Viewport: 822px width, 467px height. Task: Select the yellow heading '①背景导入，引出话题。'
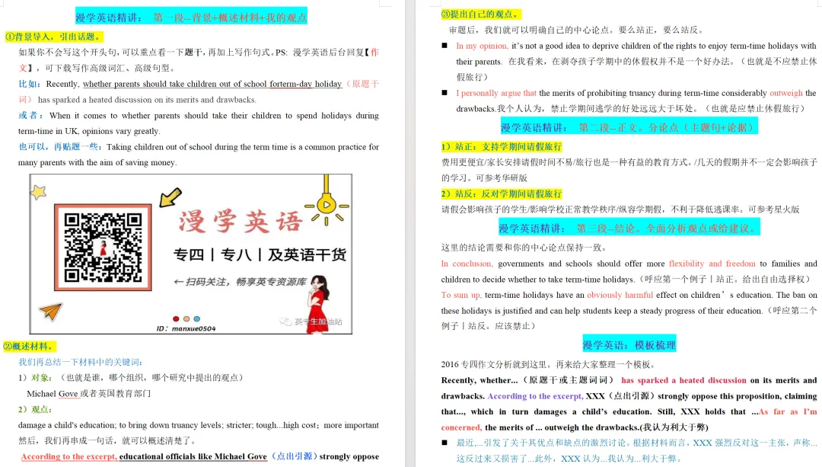point(53,37)
